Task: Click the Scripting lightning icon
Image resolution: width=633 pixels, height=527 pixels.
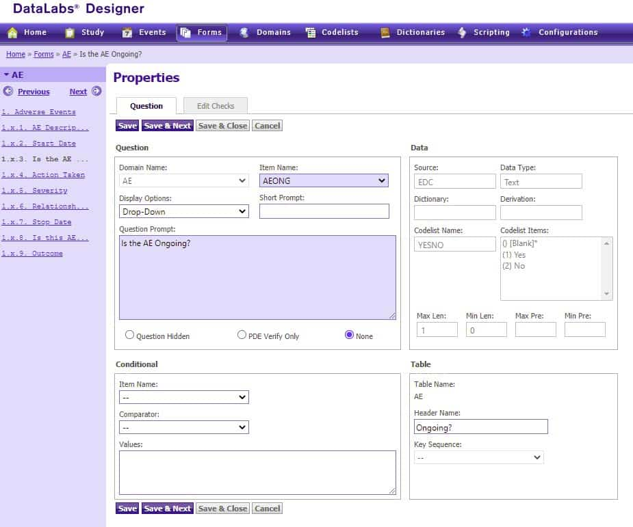Action: (462, 33)
